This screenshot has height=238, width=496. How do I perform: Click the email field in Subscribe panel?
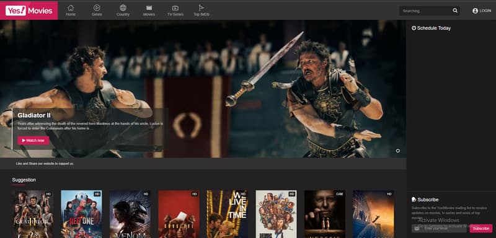click(x=440, y=228)
